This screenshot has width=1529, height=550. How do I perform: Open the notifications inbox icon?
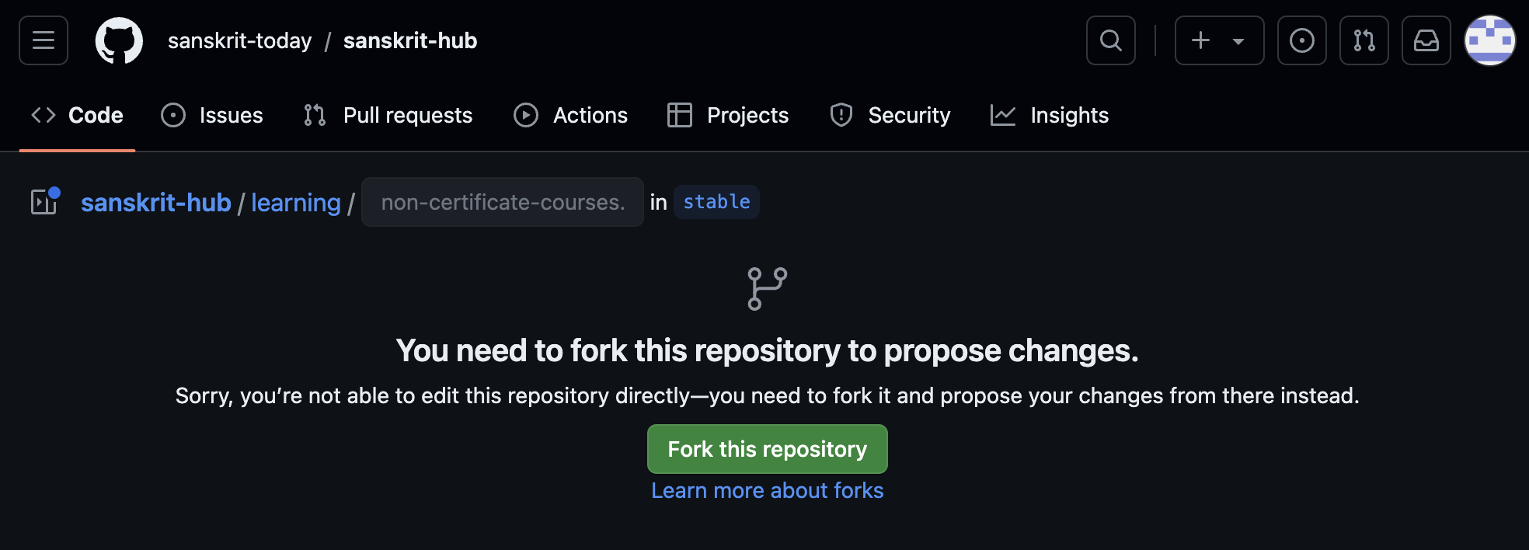click(1426, 40)
